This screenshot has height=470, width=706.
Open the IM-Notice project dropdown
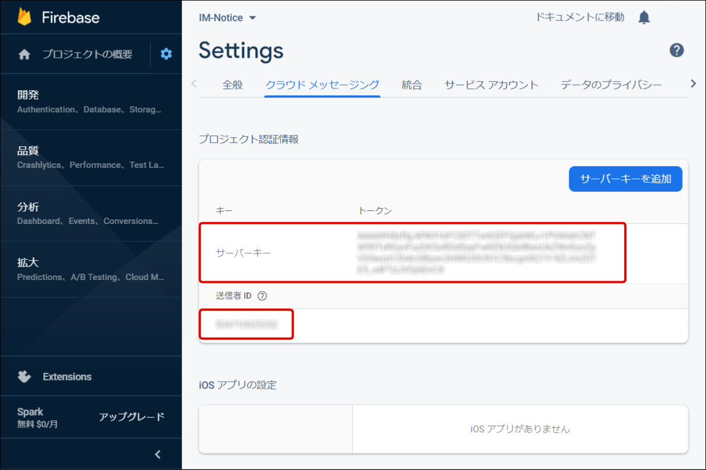click(x=227, y=18)
